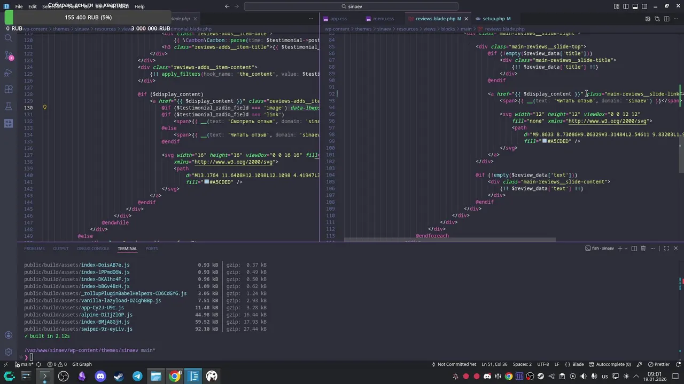Click the #A5CDED color swatch on line 141
Image resolution: width=684 pixels, height=384 pixels.
[206, 182]
